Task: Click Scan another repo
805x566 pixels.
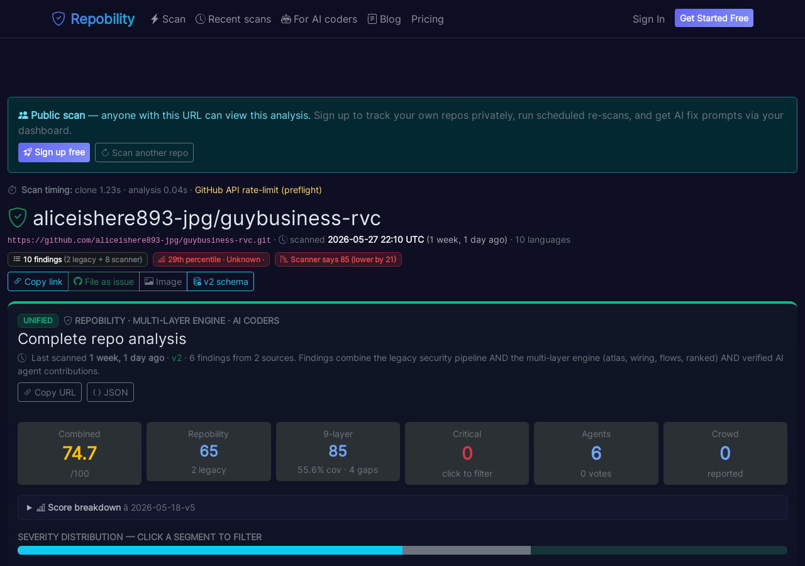Action: [x=144, y=152]
